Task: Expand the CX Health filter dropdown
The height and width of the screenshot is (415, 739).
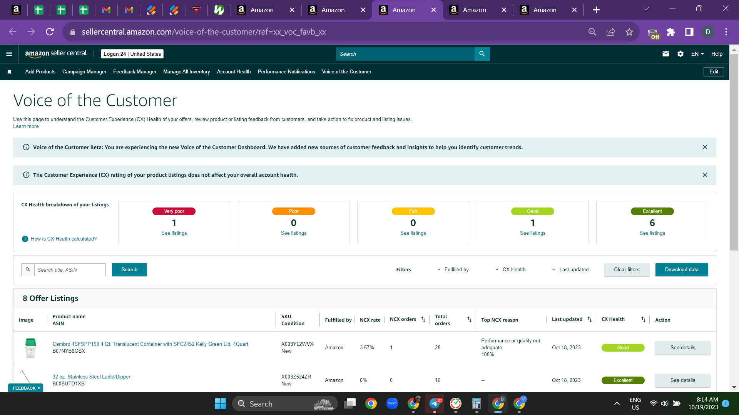Action: (x=510, y=270)
